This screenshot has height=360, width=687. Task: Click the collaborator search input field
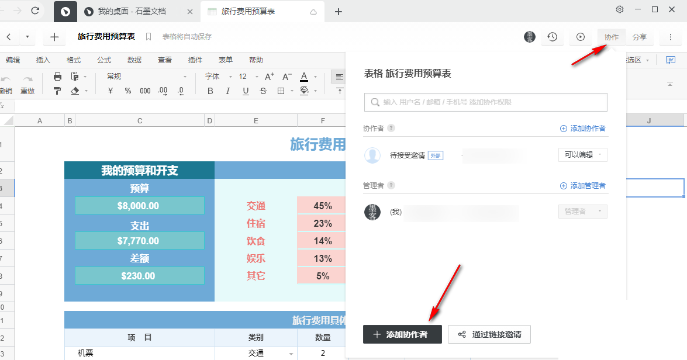[x=485, y=102]
